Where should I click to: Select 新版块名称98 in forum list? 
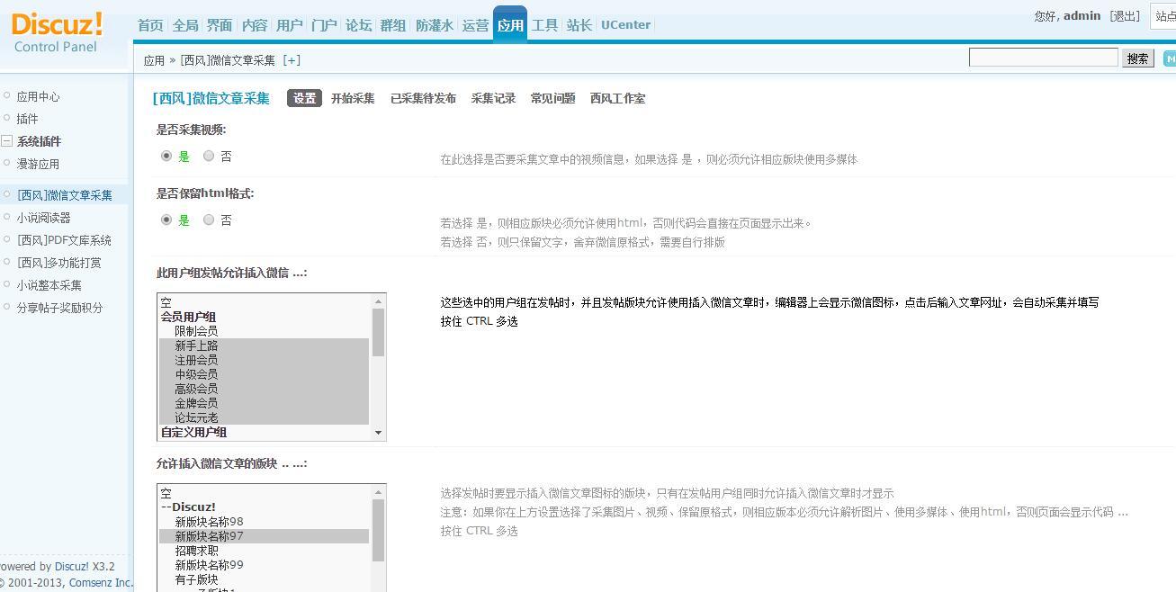coord(264,522)
